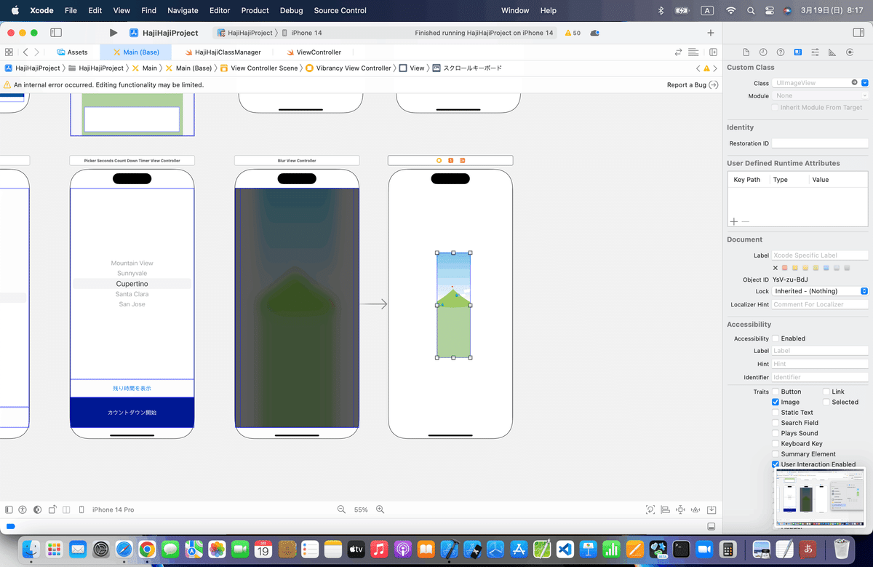Select the red document label color
Viewport: 873px width, 567px height.
pos(785,268)
